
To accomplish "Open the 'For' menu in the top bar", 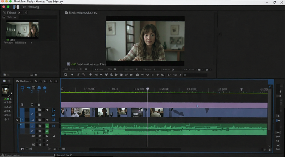I will 24,7.
